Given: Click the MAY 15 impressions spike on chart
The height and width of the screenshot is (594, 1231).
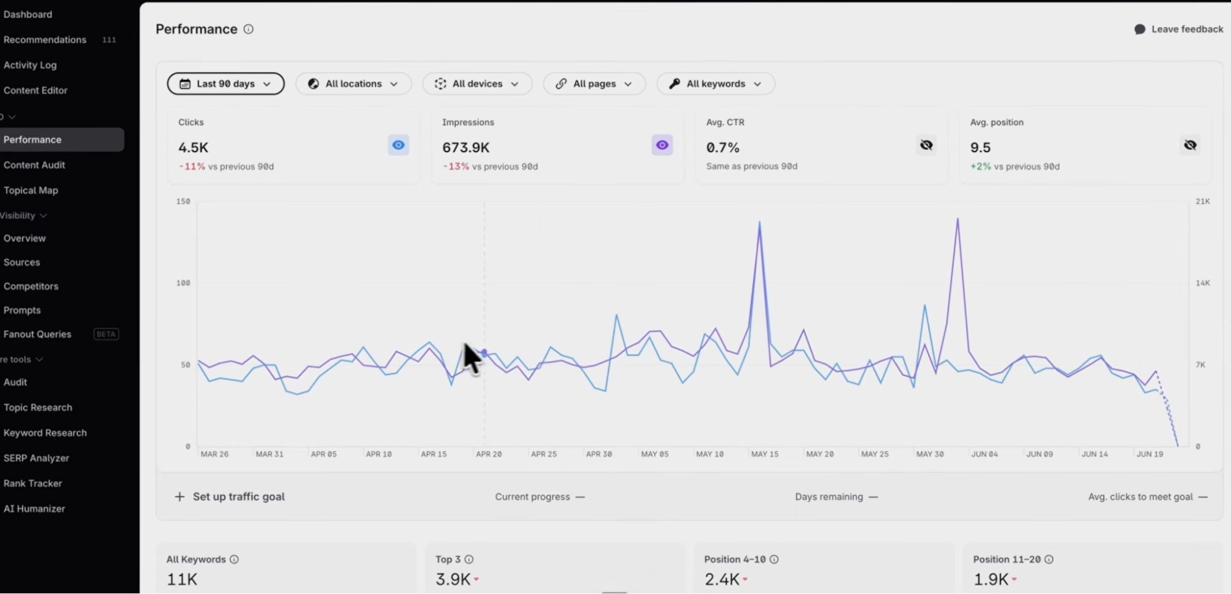Looking at the screenshot, I should pyautogui.click(x=760, y=223).
